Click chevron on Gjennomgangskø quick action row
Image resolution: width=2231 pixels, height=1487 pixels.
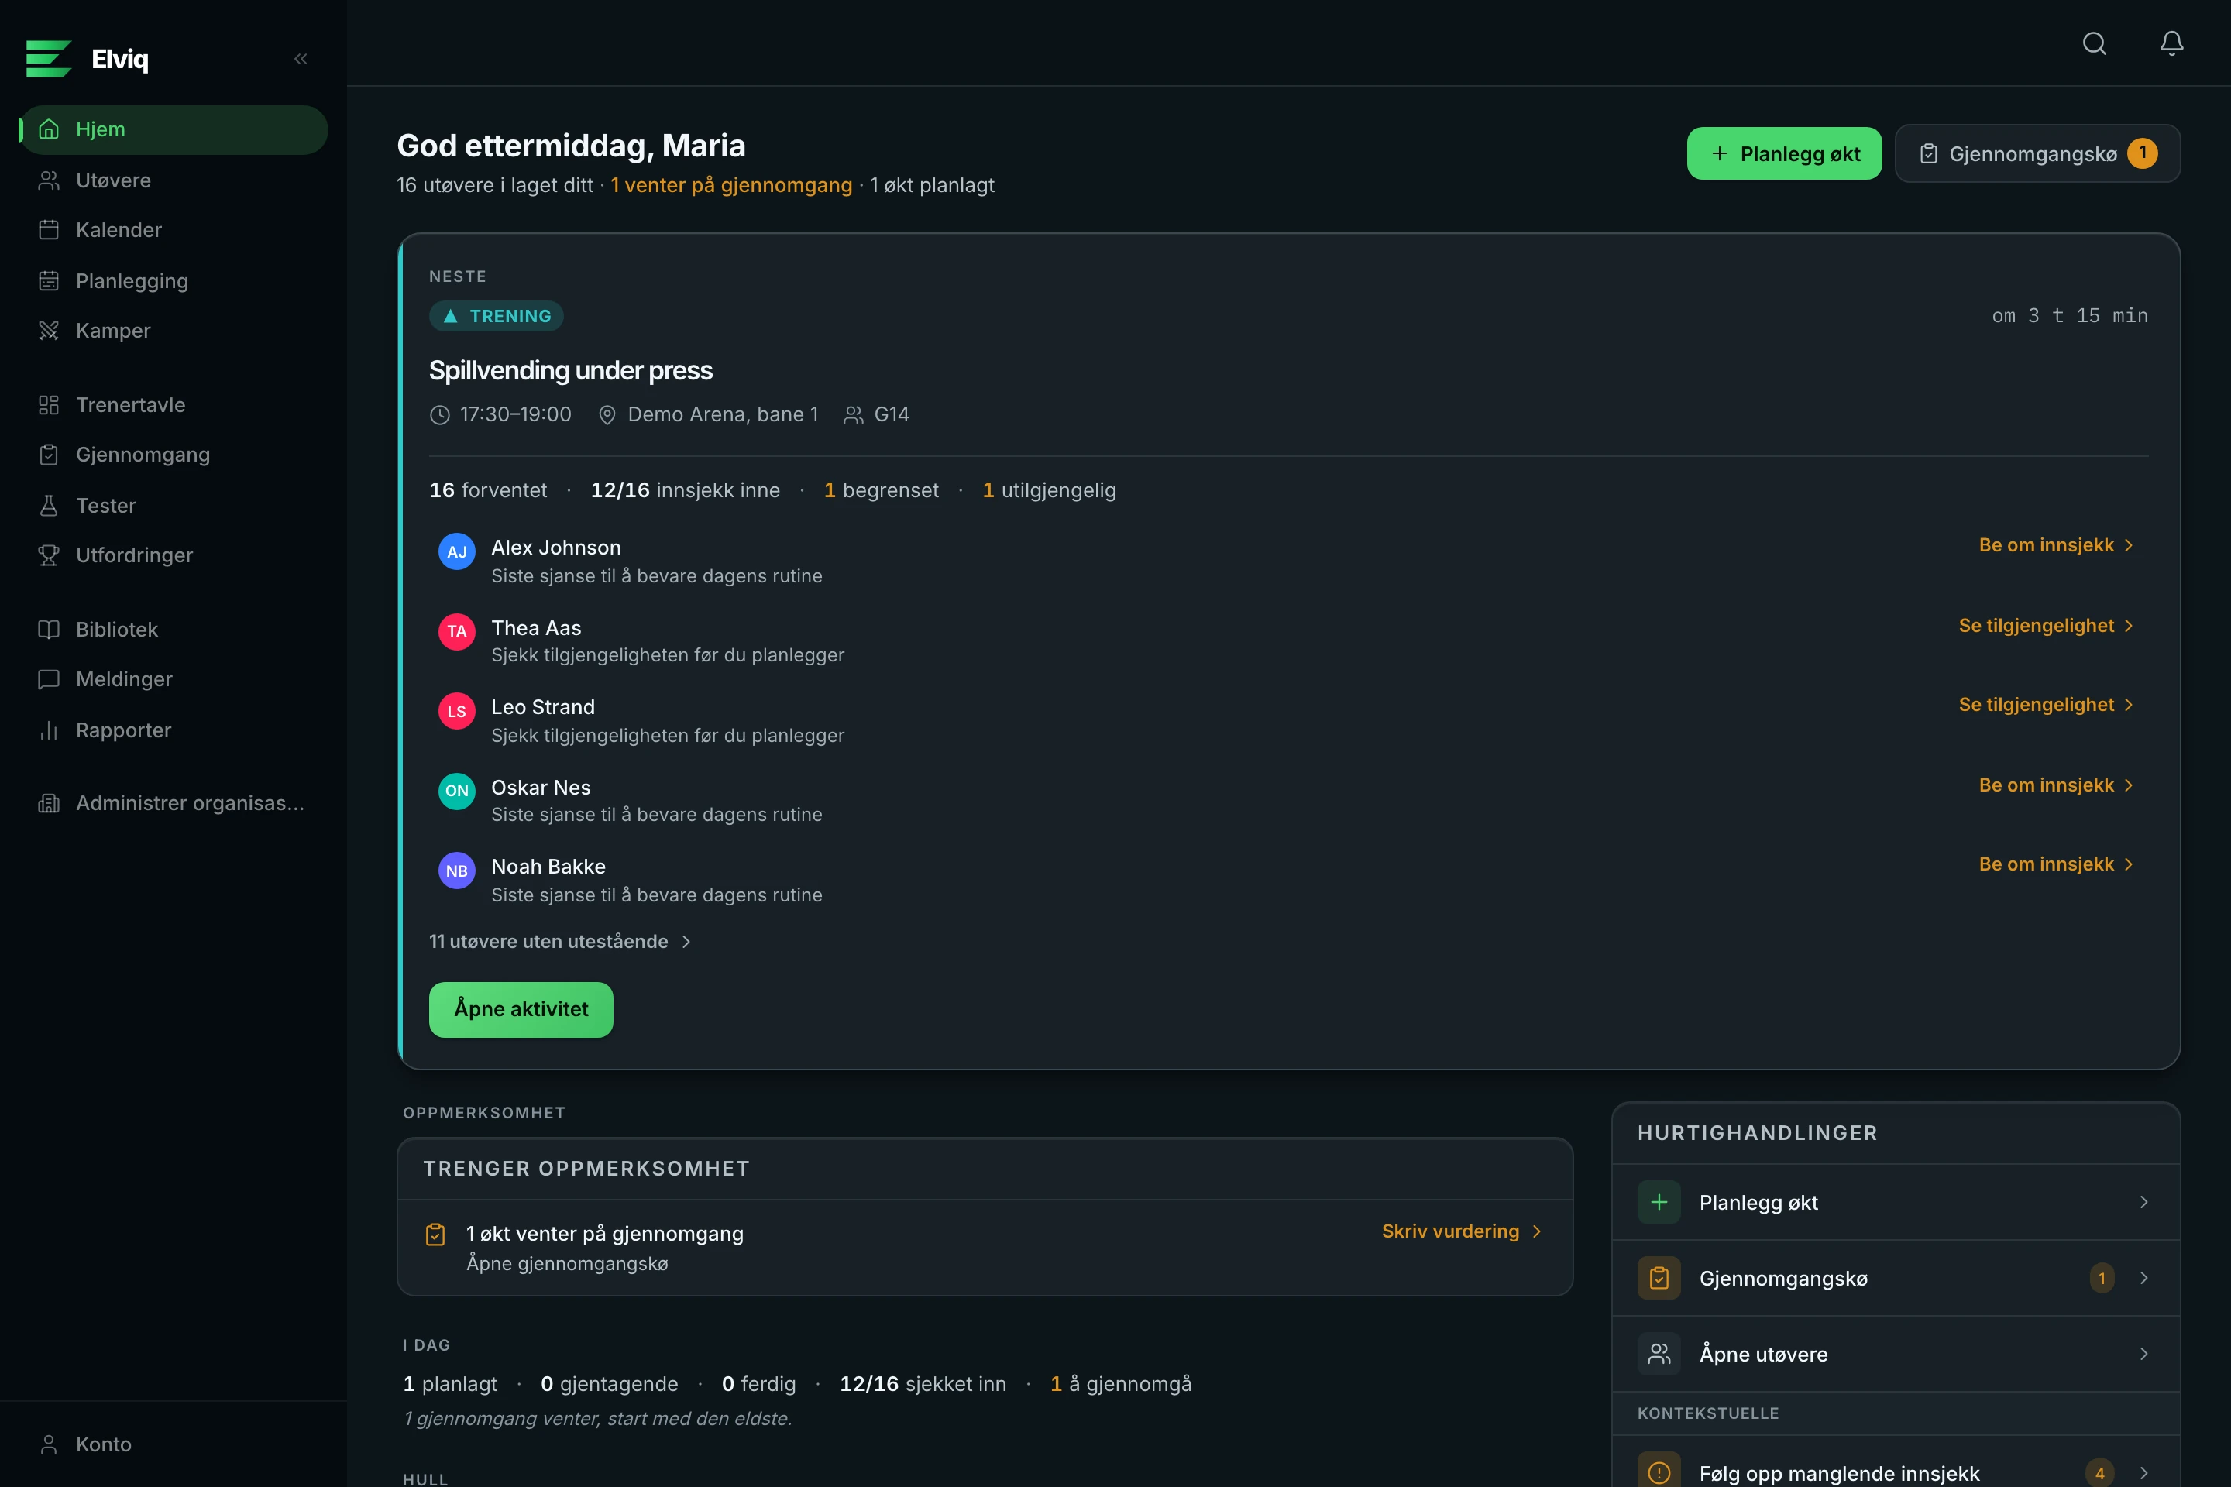[2143, 1279]
